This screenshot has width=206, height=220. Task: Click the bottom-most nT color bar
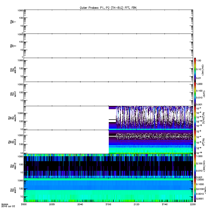[195, 190]
